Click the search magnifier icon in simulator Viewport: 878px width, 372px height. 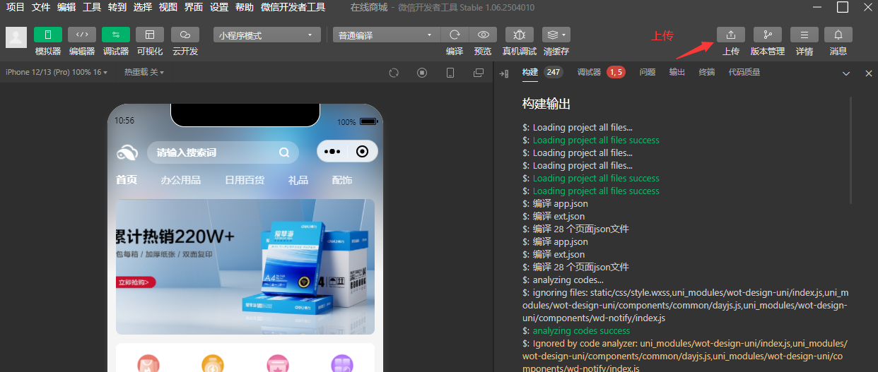point(284,152)
